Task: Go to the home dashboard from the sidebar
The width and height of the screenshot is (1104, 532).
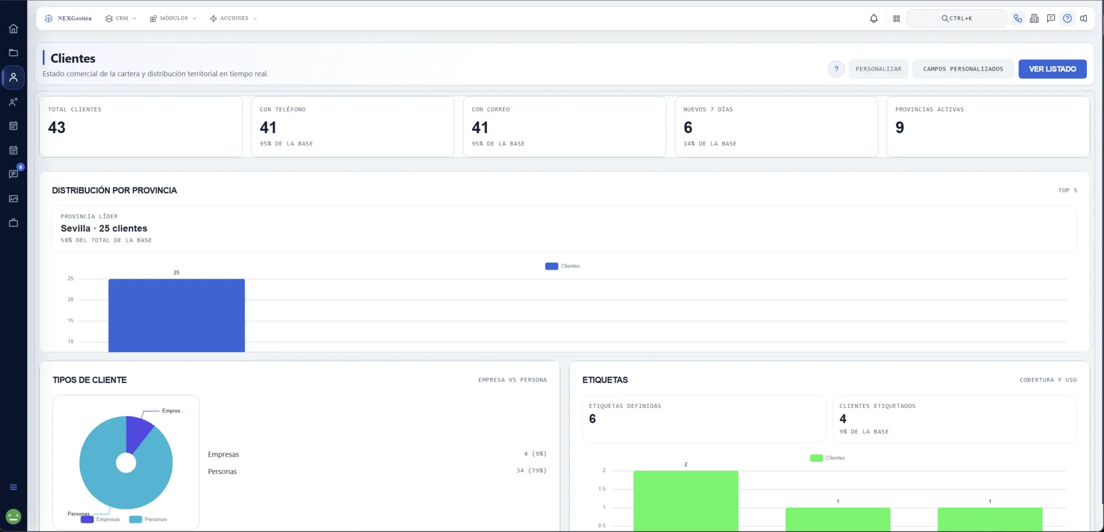Action: [x=13, y=29]
